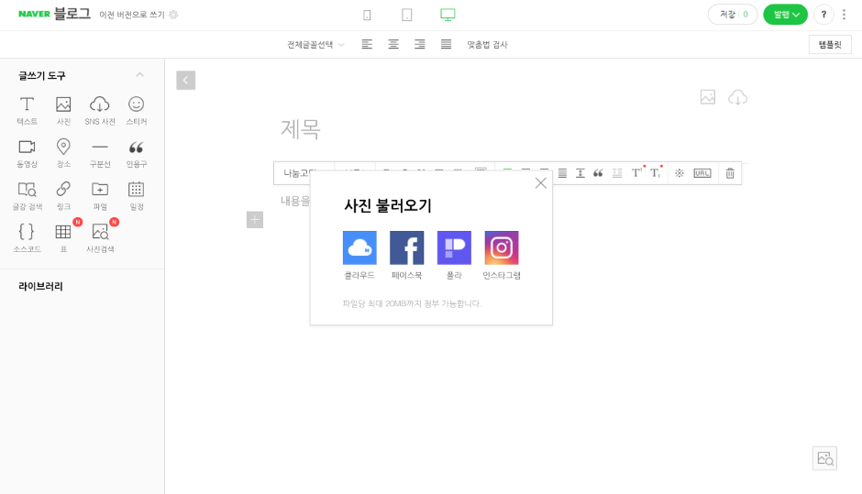
Task: Open the 템플릿 (template) panel
Action: (830, 45)
